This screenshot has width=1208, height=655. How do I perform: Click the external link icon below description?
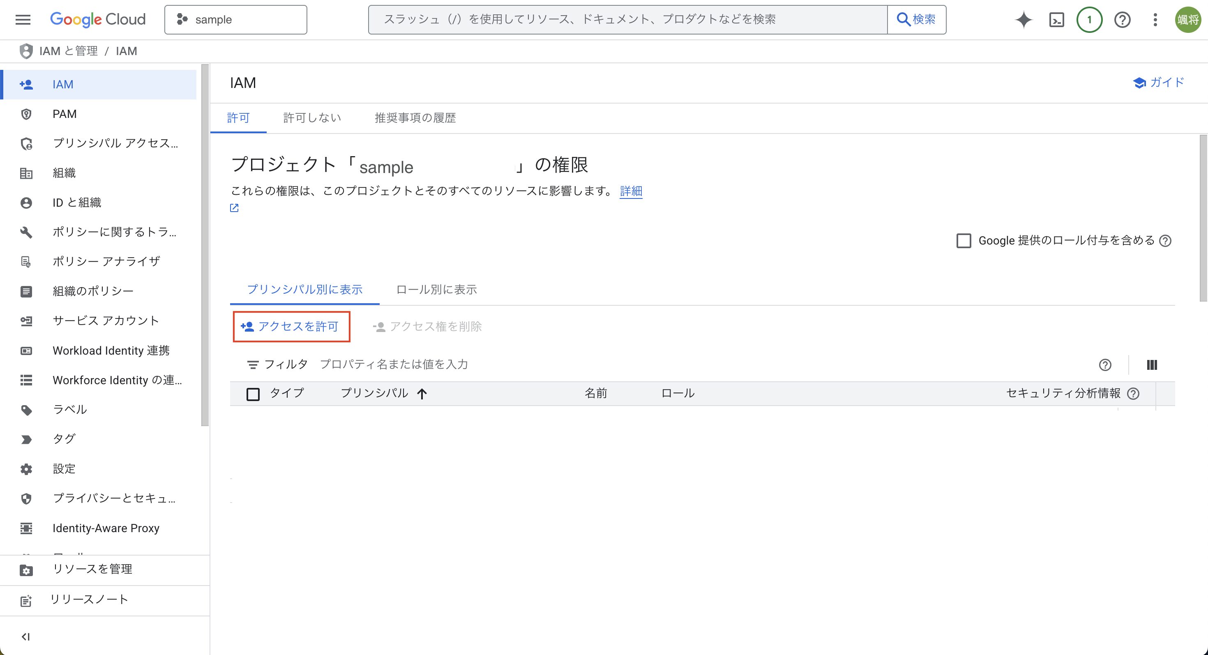tap(235, 208)
